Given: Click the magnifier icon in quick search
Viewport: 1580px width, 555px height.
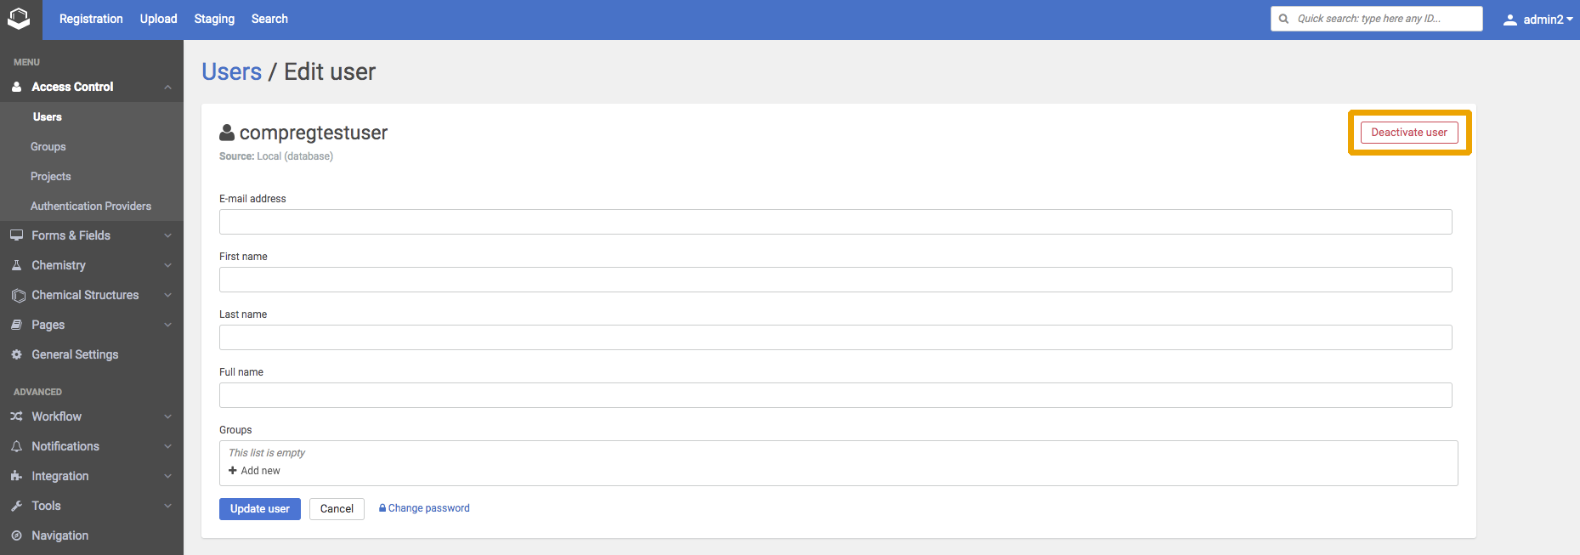Looking at the screenshot, I should click(1283, 18).
